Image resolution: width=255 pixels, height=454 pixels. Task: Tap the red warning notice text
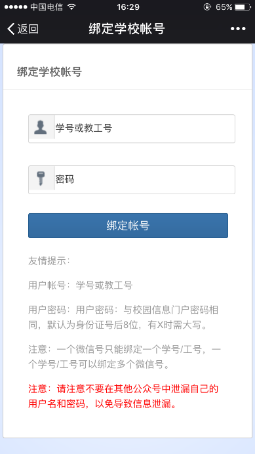(123, 396)
